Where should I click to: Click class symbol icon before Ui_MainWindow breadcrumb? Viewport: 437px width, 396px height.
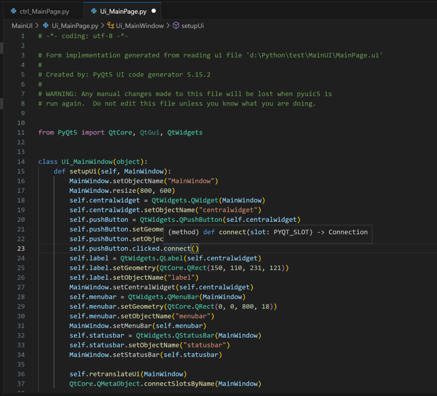tap(111, 26)
